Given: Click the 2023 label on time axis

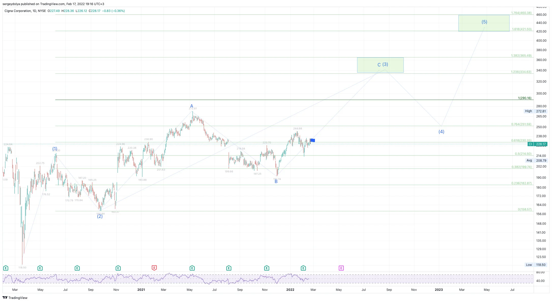Looking at the screenshot, I should coord(439,290).
